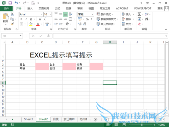Expand the Name Box H8 dropdown
The height and width of the screenshot is (127, 169).
coord(21,36)
